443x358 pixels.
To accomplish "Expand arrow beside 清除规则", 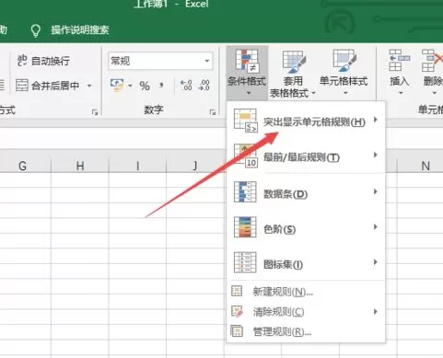I will [x=375, y=312].
